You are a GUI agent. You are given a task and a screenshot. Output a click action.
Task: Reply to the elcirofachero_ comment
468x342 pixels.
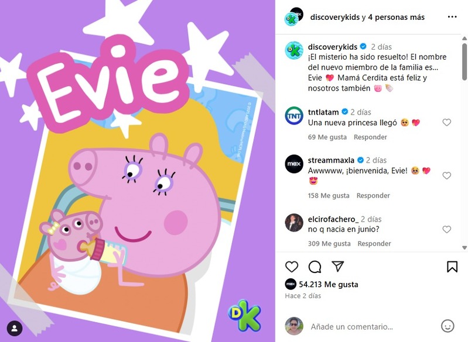point(374,243)
